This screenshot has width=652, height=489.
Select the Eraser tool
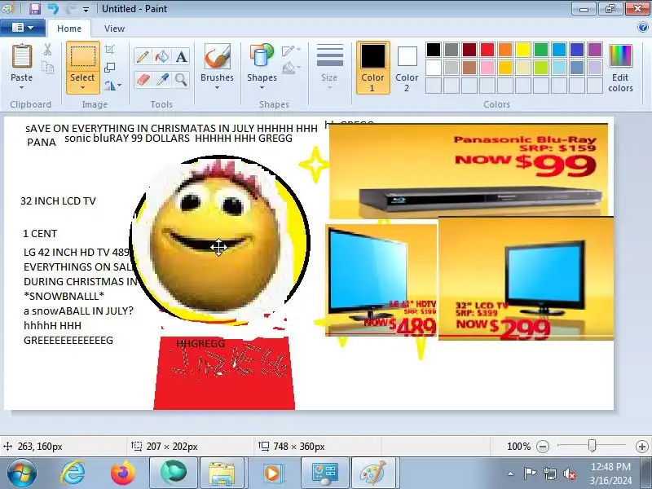[x=143, y=79]
